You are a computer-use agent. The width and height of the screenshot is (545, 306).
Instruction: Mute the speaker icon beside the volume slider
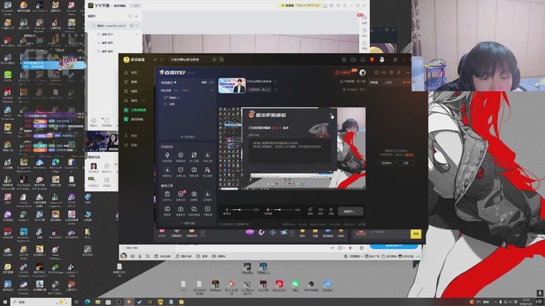click(268, 209)
